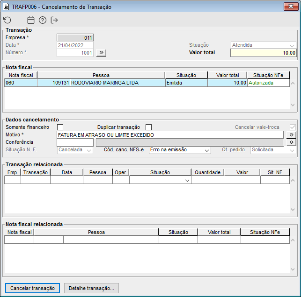Click empty Nota fiscal cell in Nota fiscal relacionada

[19, 240]
